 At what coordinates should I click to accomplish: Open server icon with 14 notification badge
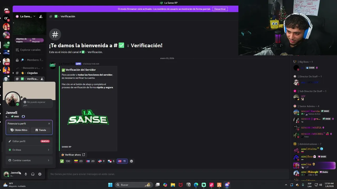tap(6, 70)
